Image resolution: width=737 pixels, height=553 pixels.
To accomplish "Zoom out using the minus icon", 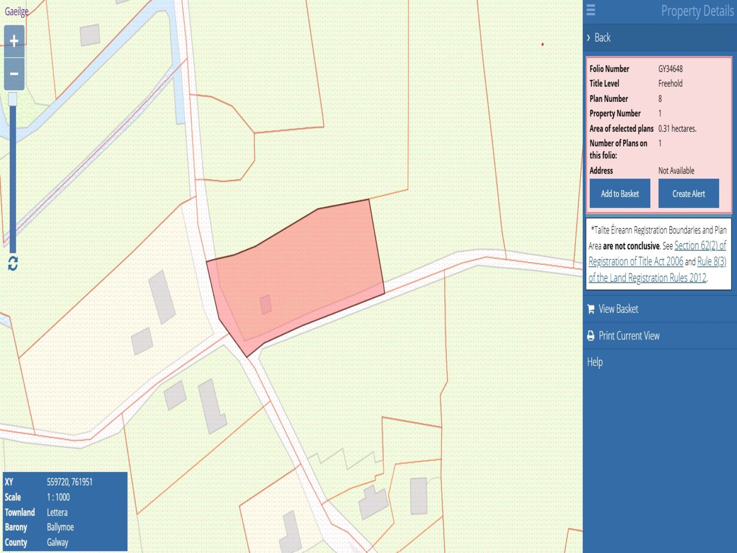I will coord(13,73).
